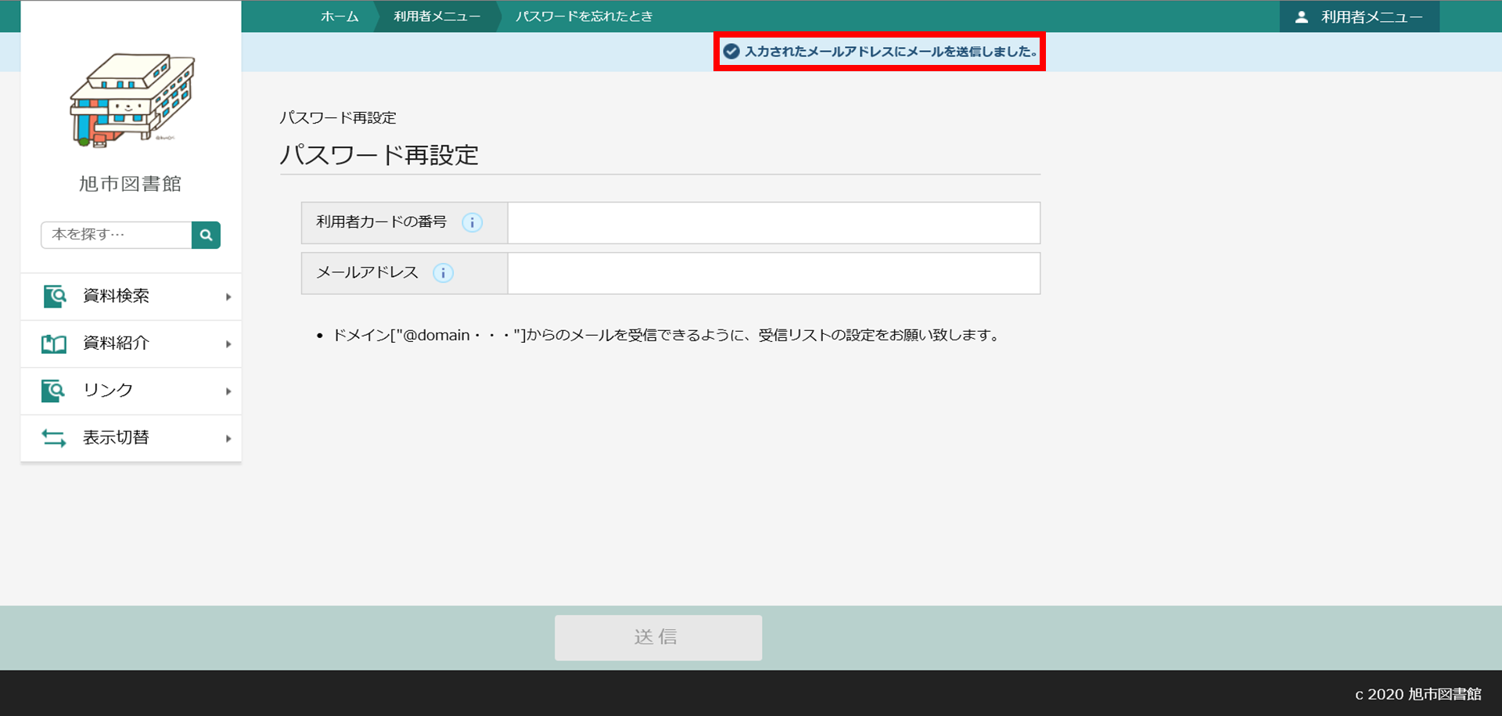
Task: Click the user silhouette icon in header
Action: (x=1301, y=17)
